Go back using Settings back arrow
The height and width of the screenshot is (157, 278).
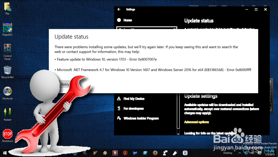tap(119, 9)
